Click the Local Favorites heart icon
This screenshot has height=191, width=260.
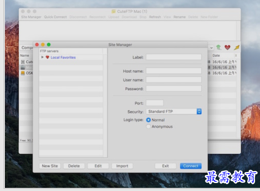[x=47, y=57]
